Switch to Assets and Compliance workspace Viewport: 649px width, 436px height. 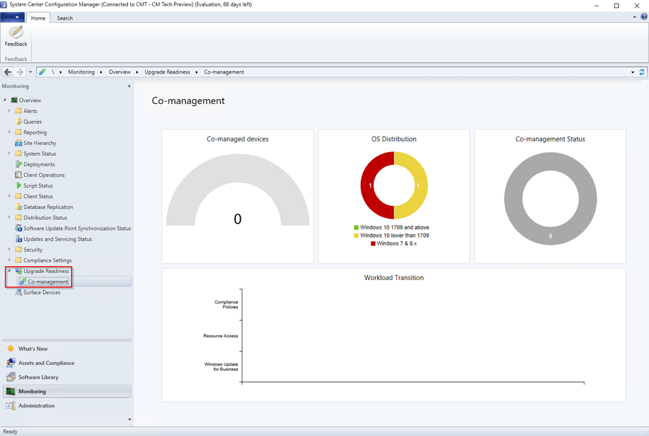point(46,363)
